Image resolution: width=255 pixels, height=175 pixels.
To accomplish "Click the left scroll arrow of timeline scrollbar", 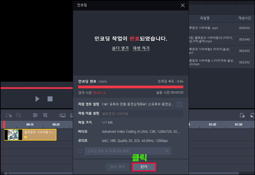I will click(x=6, y=173).
